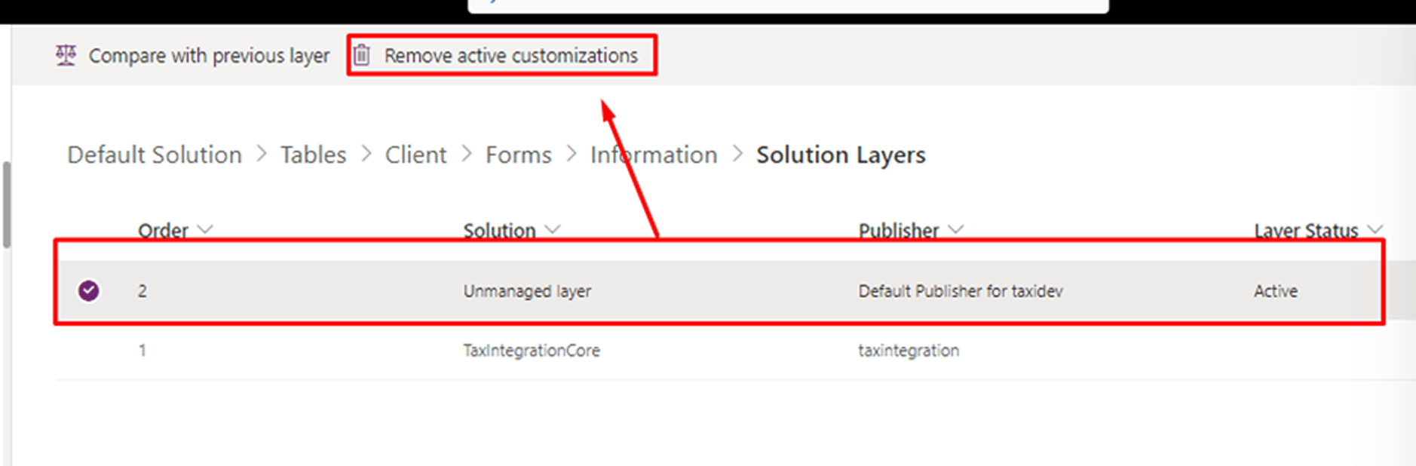Click the Compare with previous layer label
Viewport: 1416px width, 466px height.
[209, 56]
